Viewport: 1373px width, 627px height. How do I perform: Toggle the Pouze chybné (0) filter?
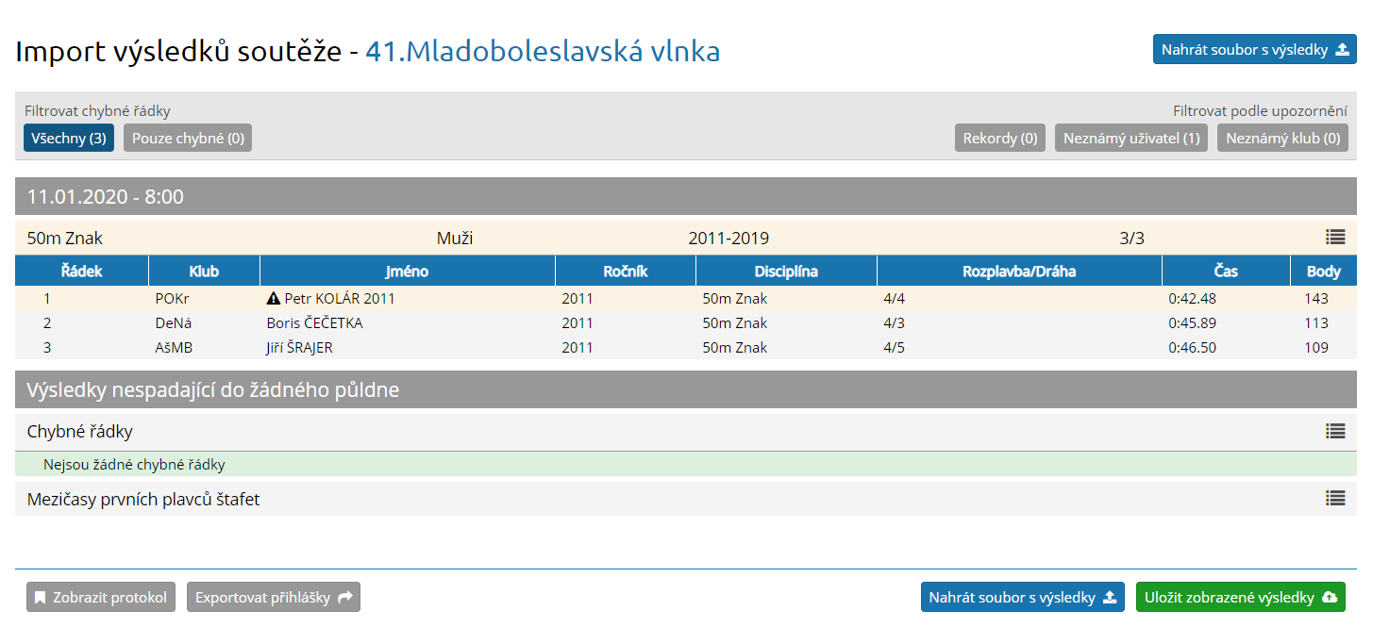(x=188, y=139)
